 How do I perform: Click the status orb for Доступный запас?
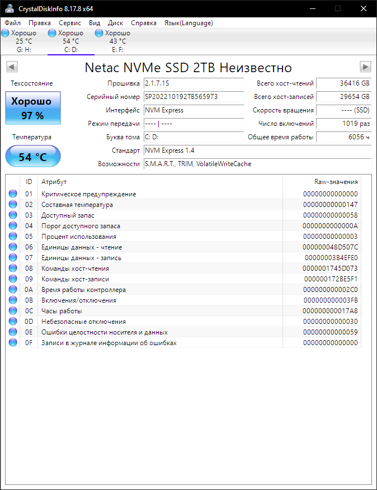click(x=13, y=215)
